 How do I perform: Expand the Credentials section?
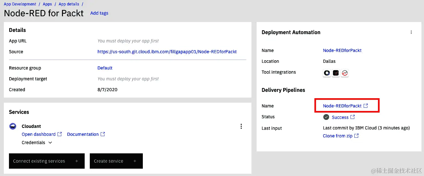point(37,143)
